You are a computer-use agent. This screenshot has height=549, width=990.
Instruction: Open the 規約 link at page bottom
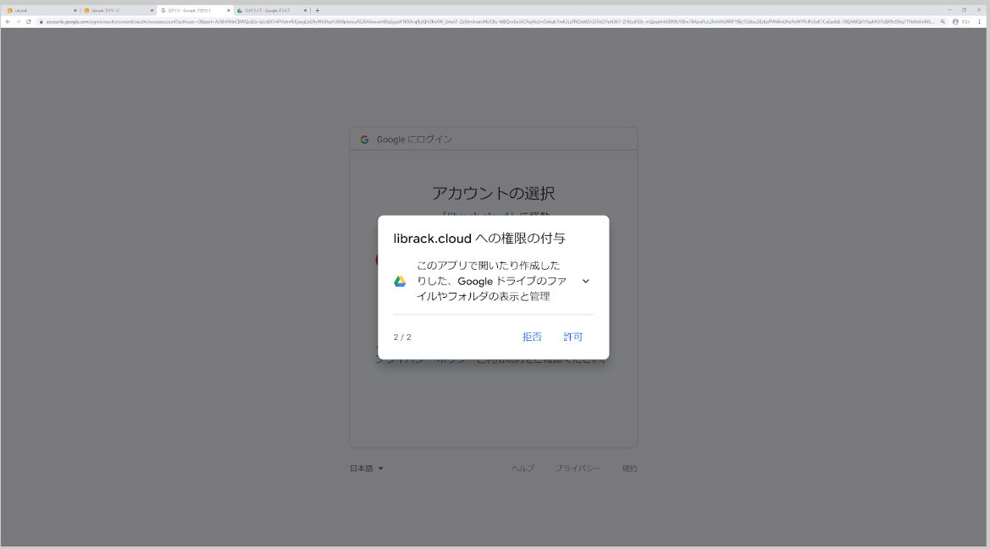(628, 468)
